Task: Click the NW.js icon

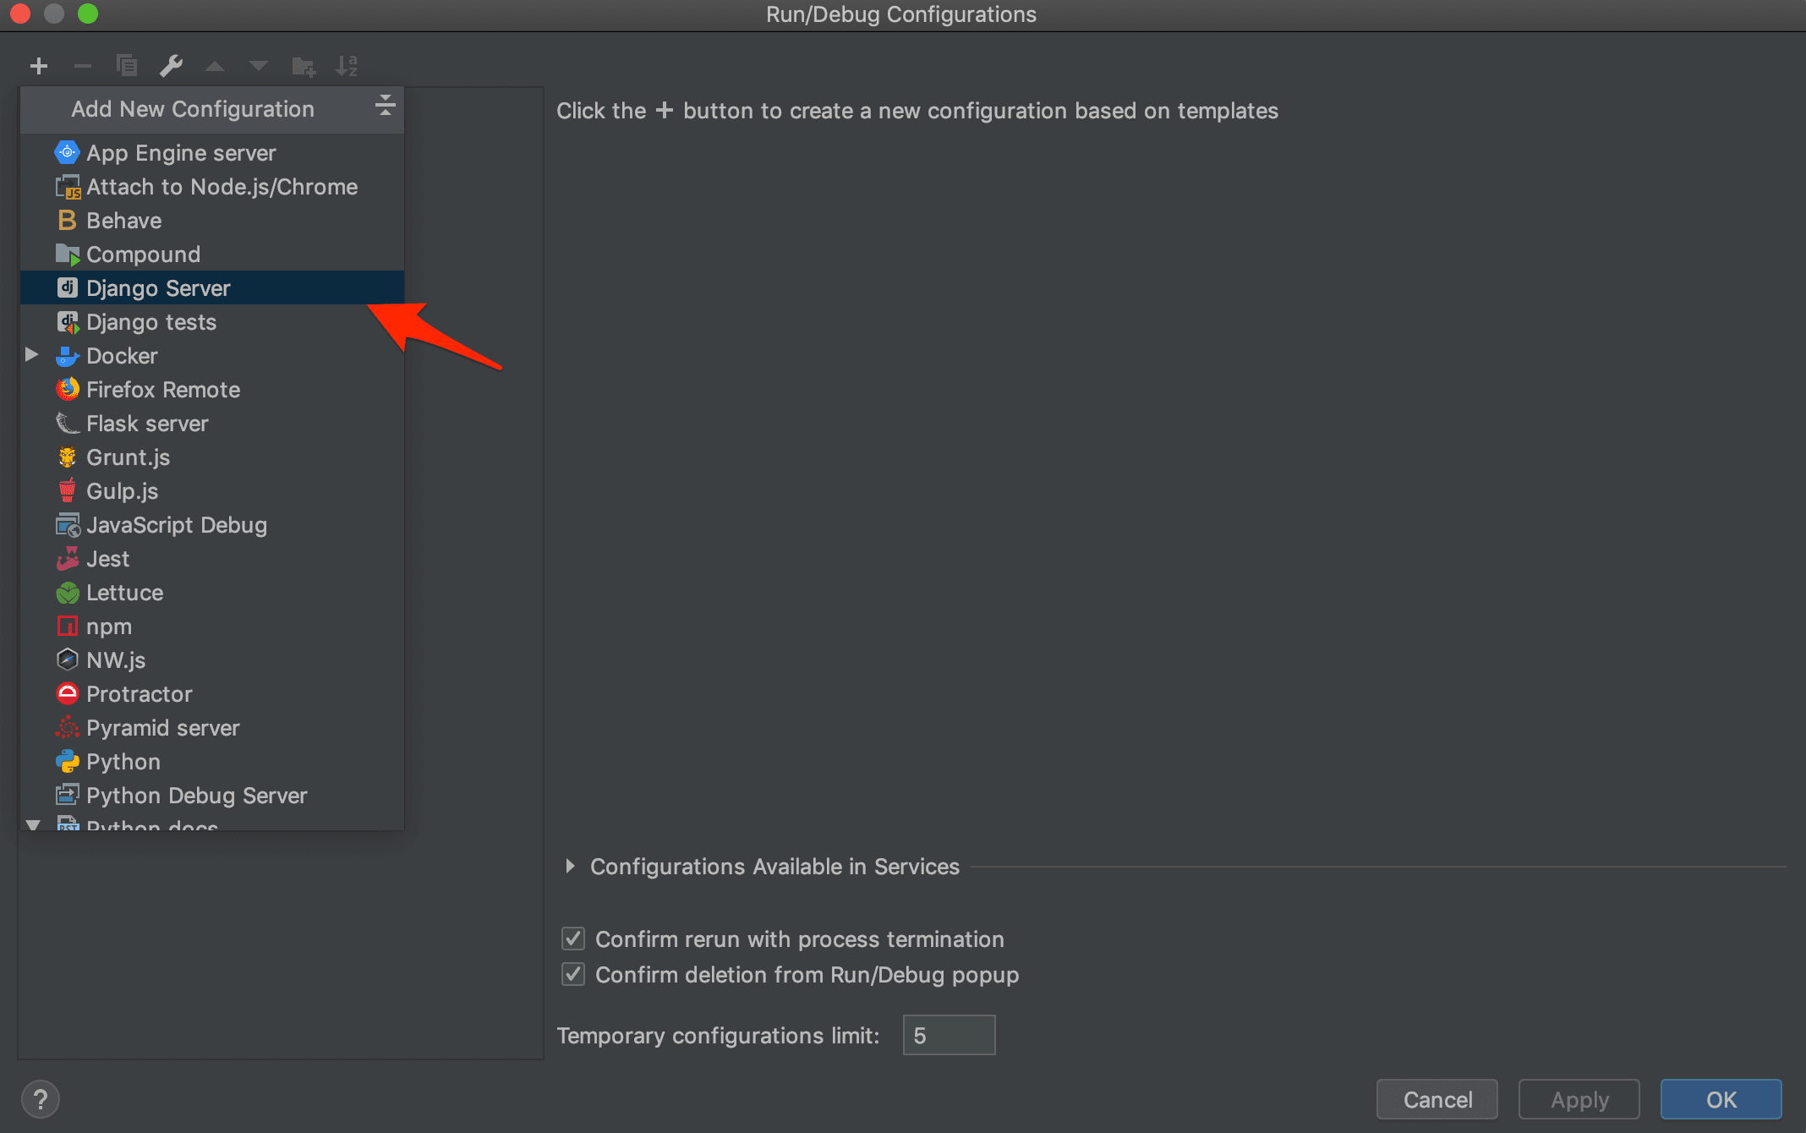Action: [x=67, y=660]
